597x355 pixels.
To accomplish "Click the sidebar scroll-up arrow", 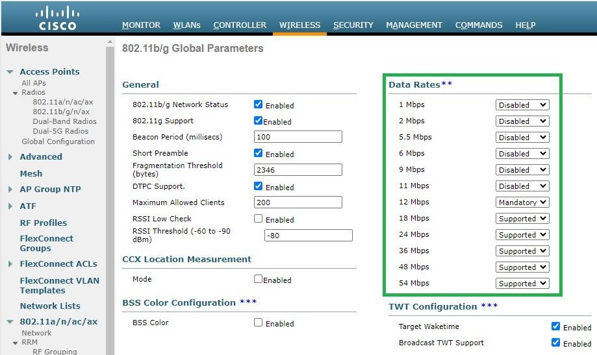I will tap(110, 42).
